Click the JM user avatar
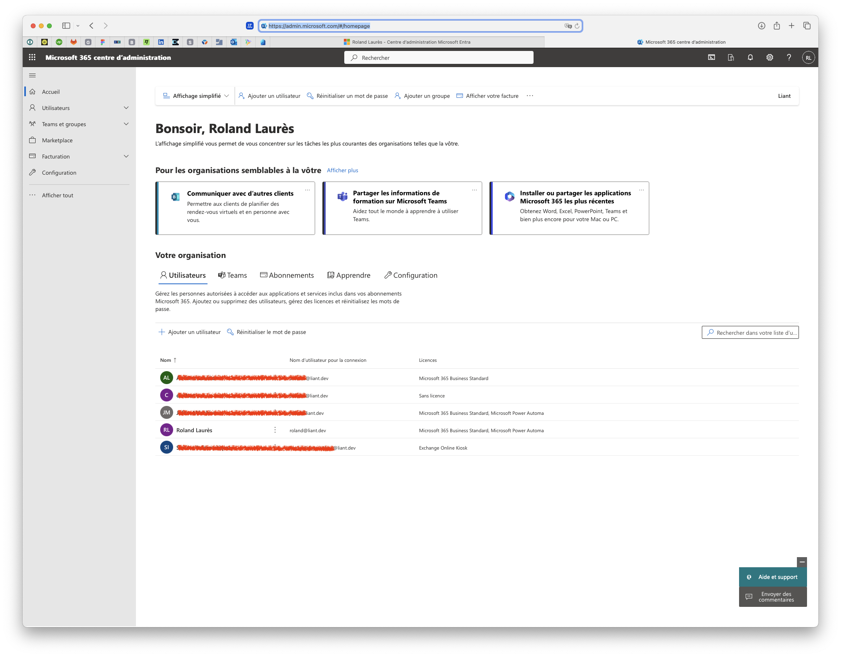Screen dimensions: 841x657 coord(167,413)
